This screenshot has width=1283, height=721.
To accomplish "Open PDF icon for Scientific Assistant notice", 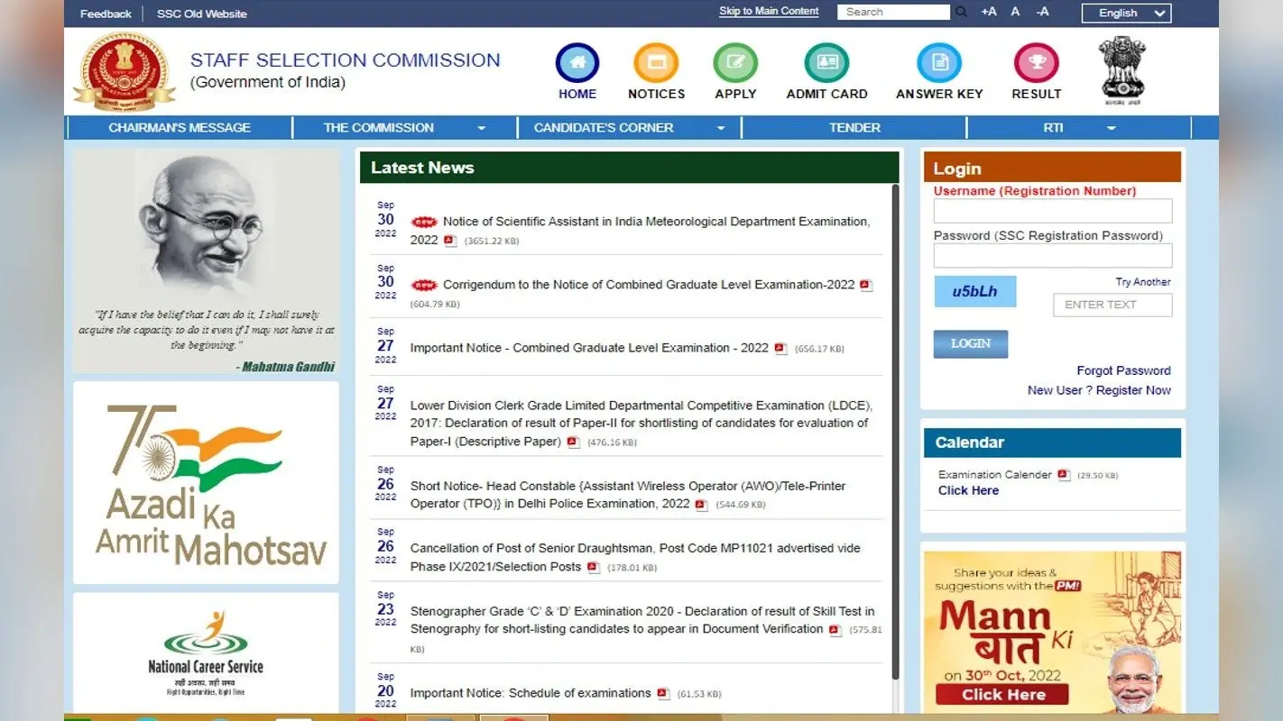I will [450, 241].
